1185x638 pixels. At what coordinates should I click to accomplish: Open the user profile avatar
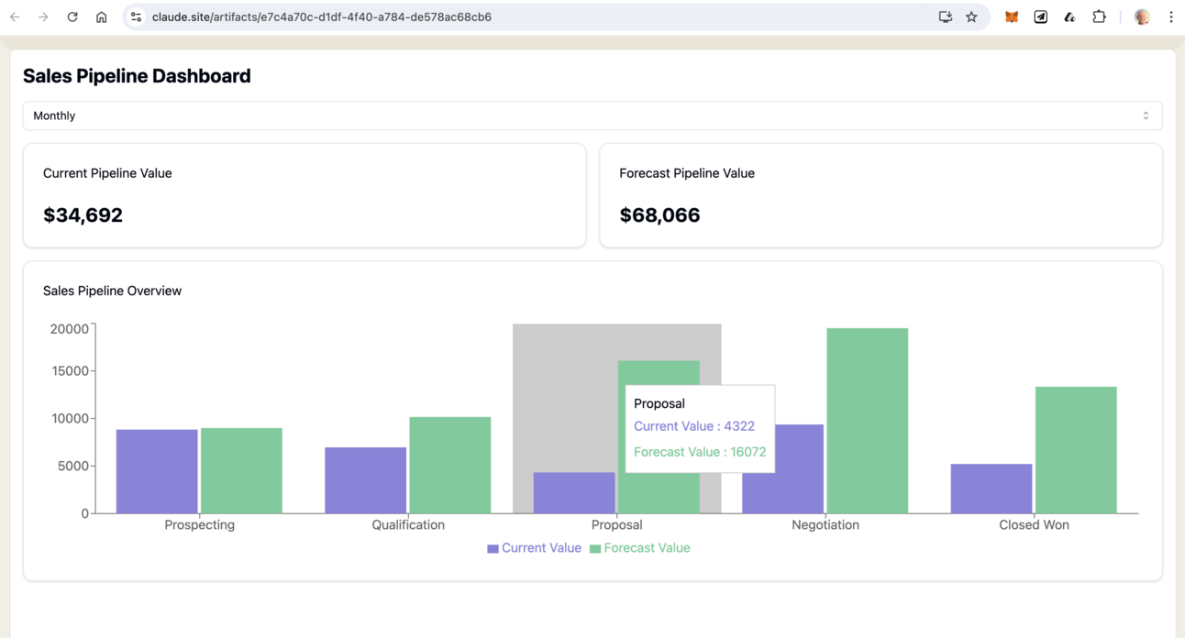pos(1142,16)
